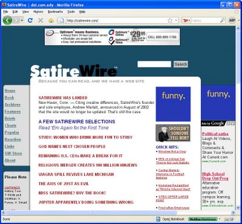Expand the search engine chooser dropdown
The width and height of the screenshot is (242, 224).
coord(189,21)
